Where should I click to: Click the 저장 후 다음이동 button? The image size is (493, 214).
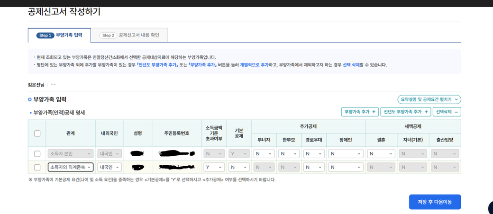[435, 202]
